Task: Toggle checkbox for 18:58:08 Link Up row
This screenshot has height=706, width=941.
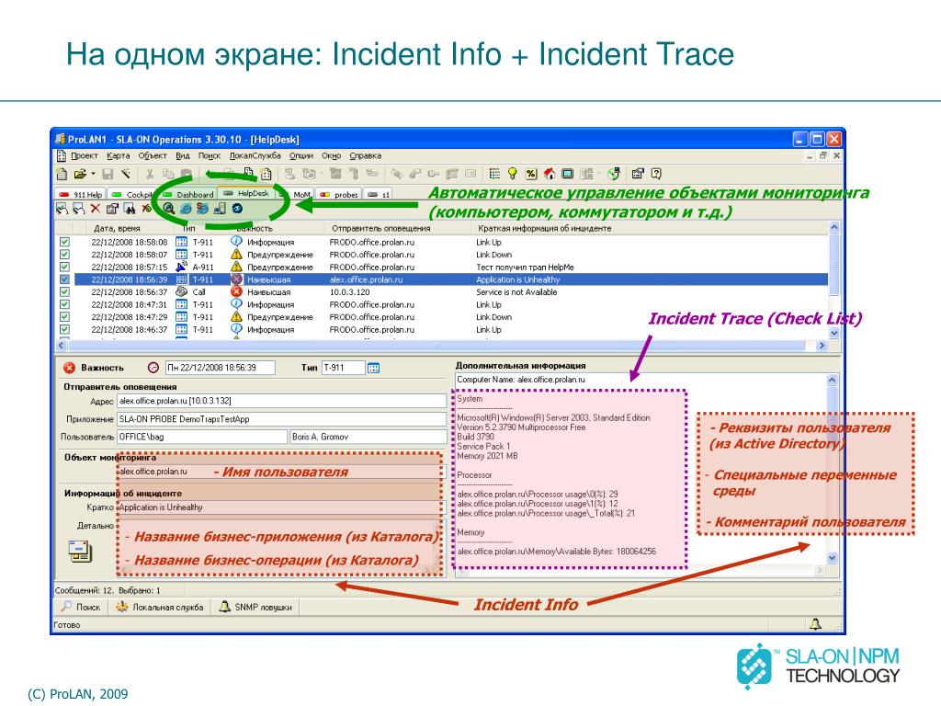Action: (x=65, y=242)
